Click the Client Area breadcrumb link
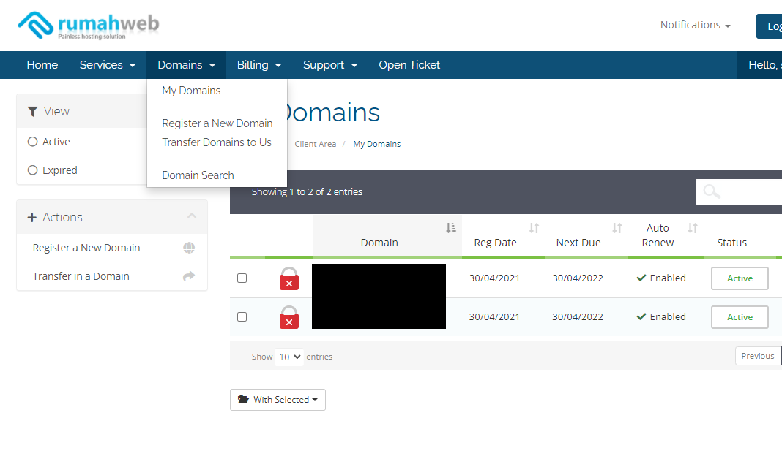Image resolution: width=782 pixels, height=456 pixels. point(315,144)
